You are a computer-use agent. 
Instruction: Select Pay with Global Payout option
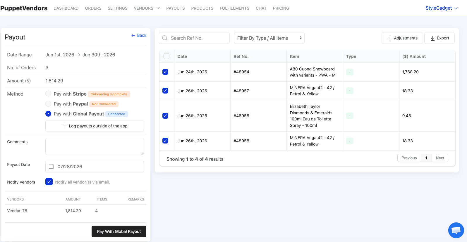point(48,114)
